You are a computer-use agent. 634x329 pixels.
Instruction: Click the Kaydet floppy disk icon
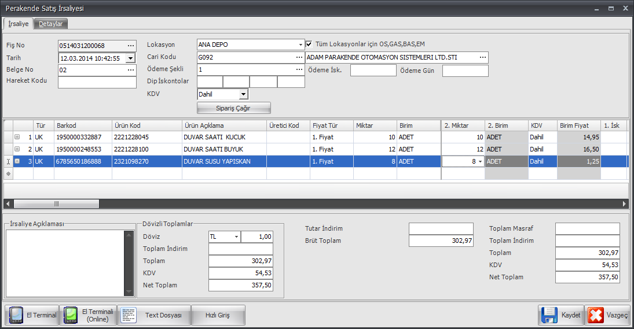[549, 315]
